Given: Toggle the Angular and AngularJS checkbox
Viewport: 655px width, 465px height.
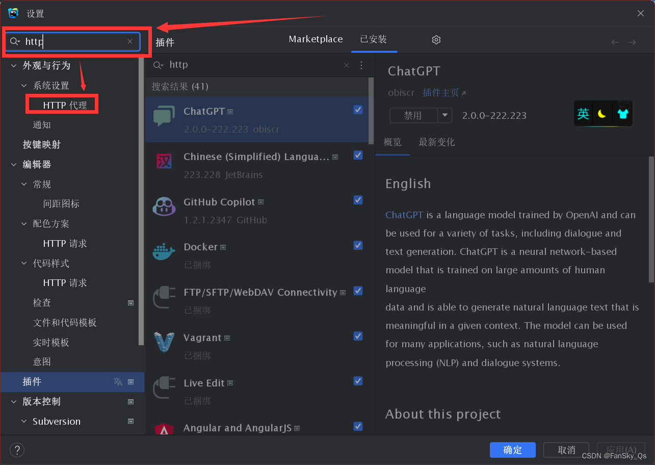Looking at the screenshot, I should click(358, 426).
